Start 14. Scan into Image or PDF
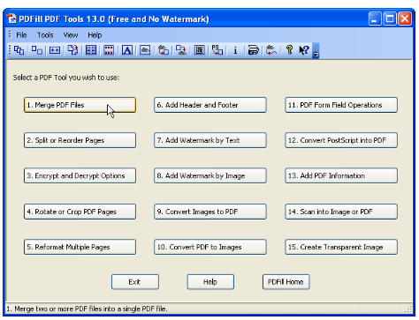 click(341, 212)
